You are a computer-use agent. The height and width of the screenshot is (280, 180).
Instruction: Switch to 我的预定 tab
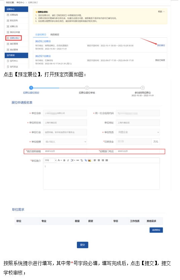point(55,34)
